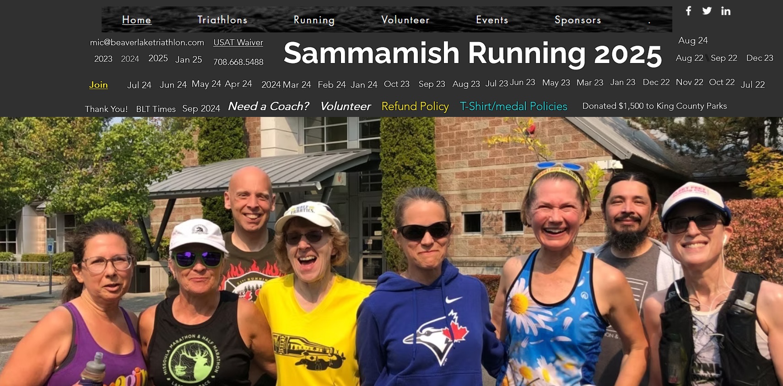Select Volunteer in top navigation bar
This screenshot has height=386, width=783.
point(405,20)
